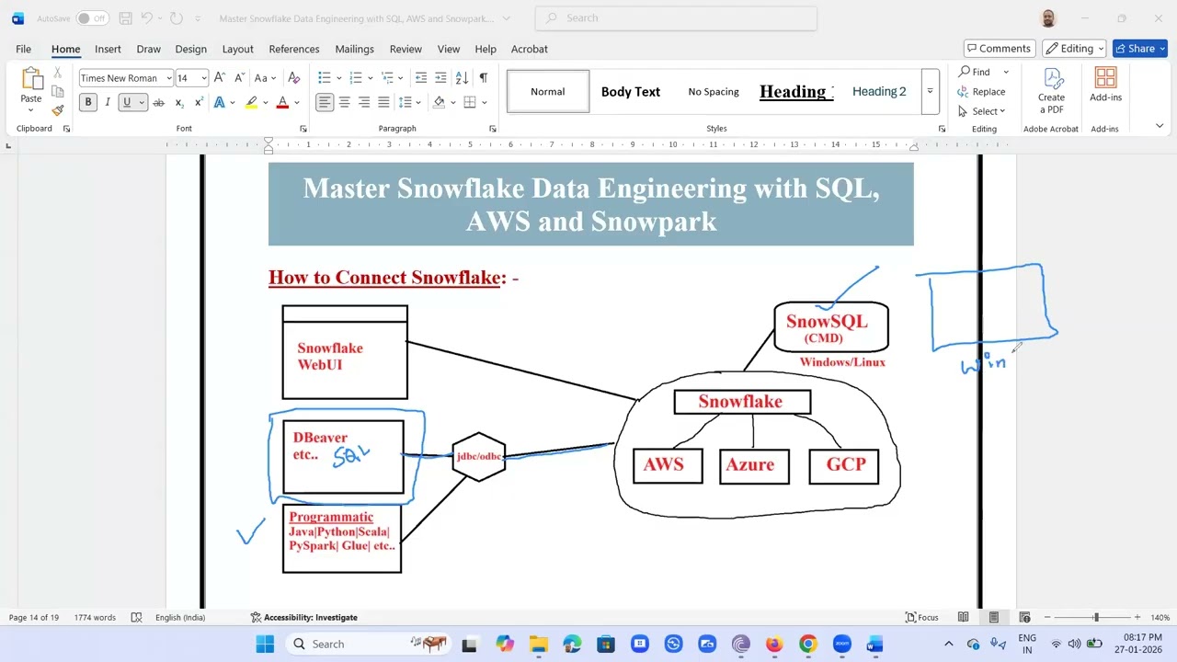This screenshot has width=1177, height=662.
Task: Click the Comments button
Action: [1000, 49]
